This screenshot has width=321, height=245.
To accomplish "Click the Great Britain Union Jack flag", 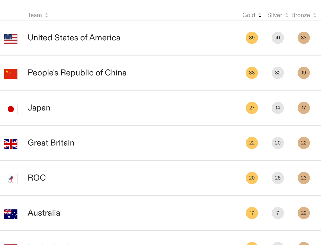I will coord(11,144).
